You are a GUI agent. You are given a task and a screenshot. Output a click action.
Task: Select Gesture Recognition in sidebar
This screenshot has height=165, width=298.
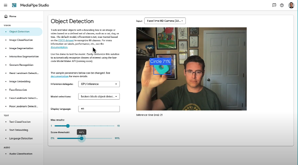click(21, 65)
